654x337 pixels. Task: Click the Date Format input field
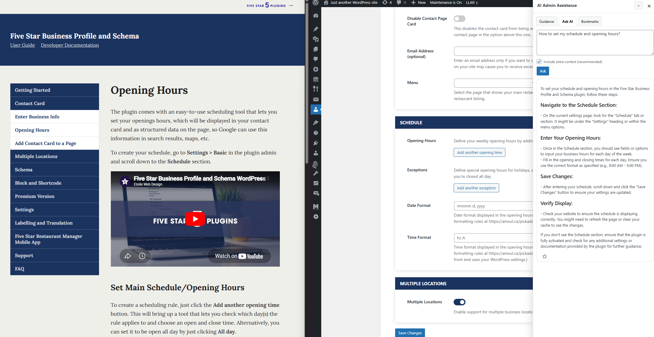coord(493,206)
